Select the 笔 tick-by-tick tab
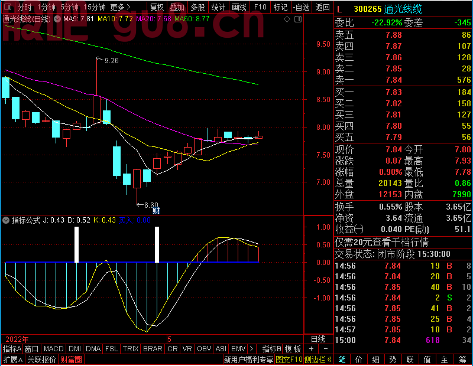The height and width of the screenshot is (366, 473). (x=342, y=360)
